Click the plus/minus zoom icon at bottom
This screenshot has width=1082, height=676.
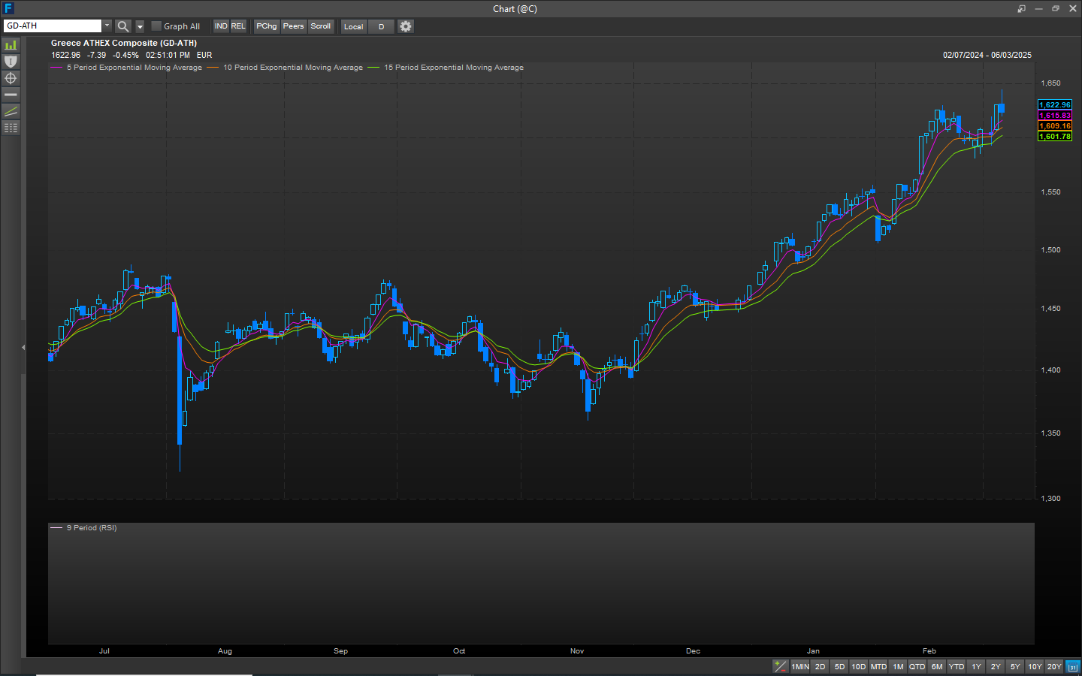[x=781, y=666]
